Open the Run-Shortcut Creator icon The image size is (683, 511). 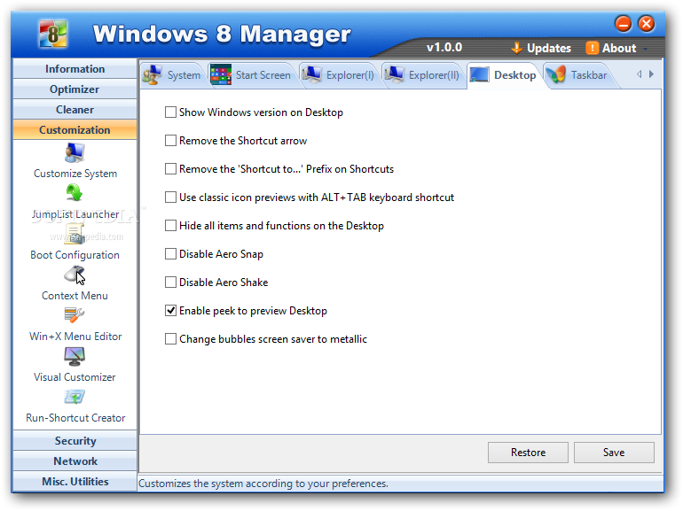point(75,397)
